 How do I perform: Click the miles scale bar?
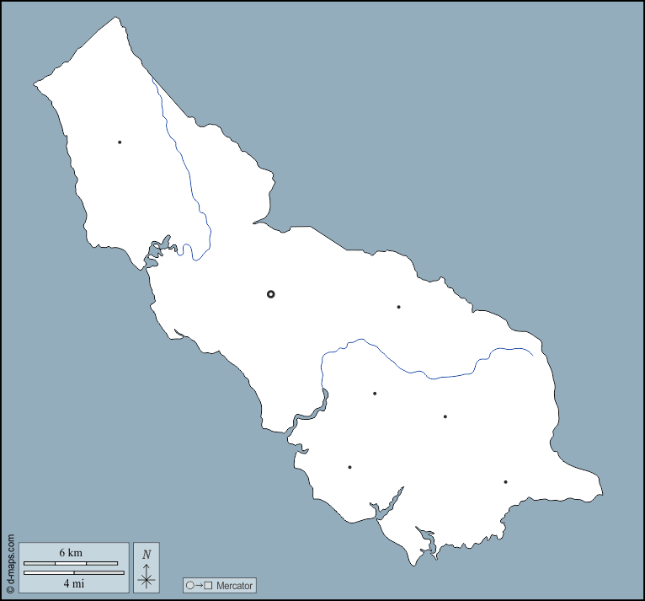[73, 572]
